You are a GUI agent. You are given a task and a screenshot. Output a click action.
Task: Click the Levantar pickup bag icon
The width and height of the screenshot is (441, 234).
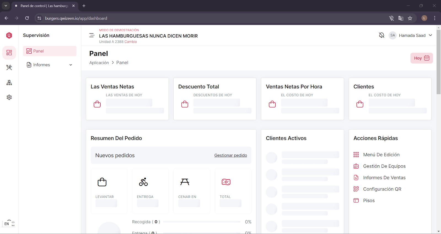click(x=102, y=182)
